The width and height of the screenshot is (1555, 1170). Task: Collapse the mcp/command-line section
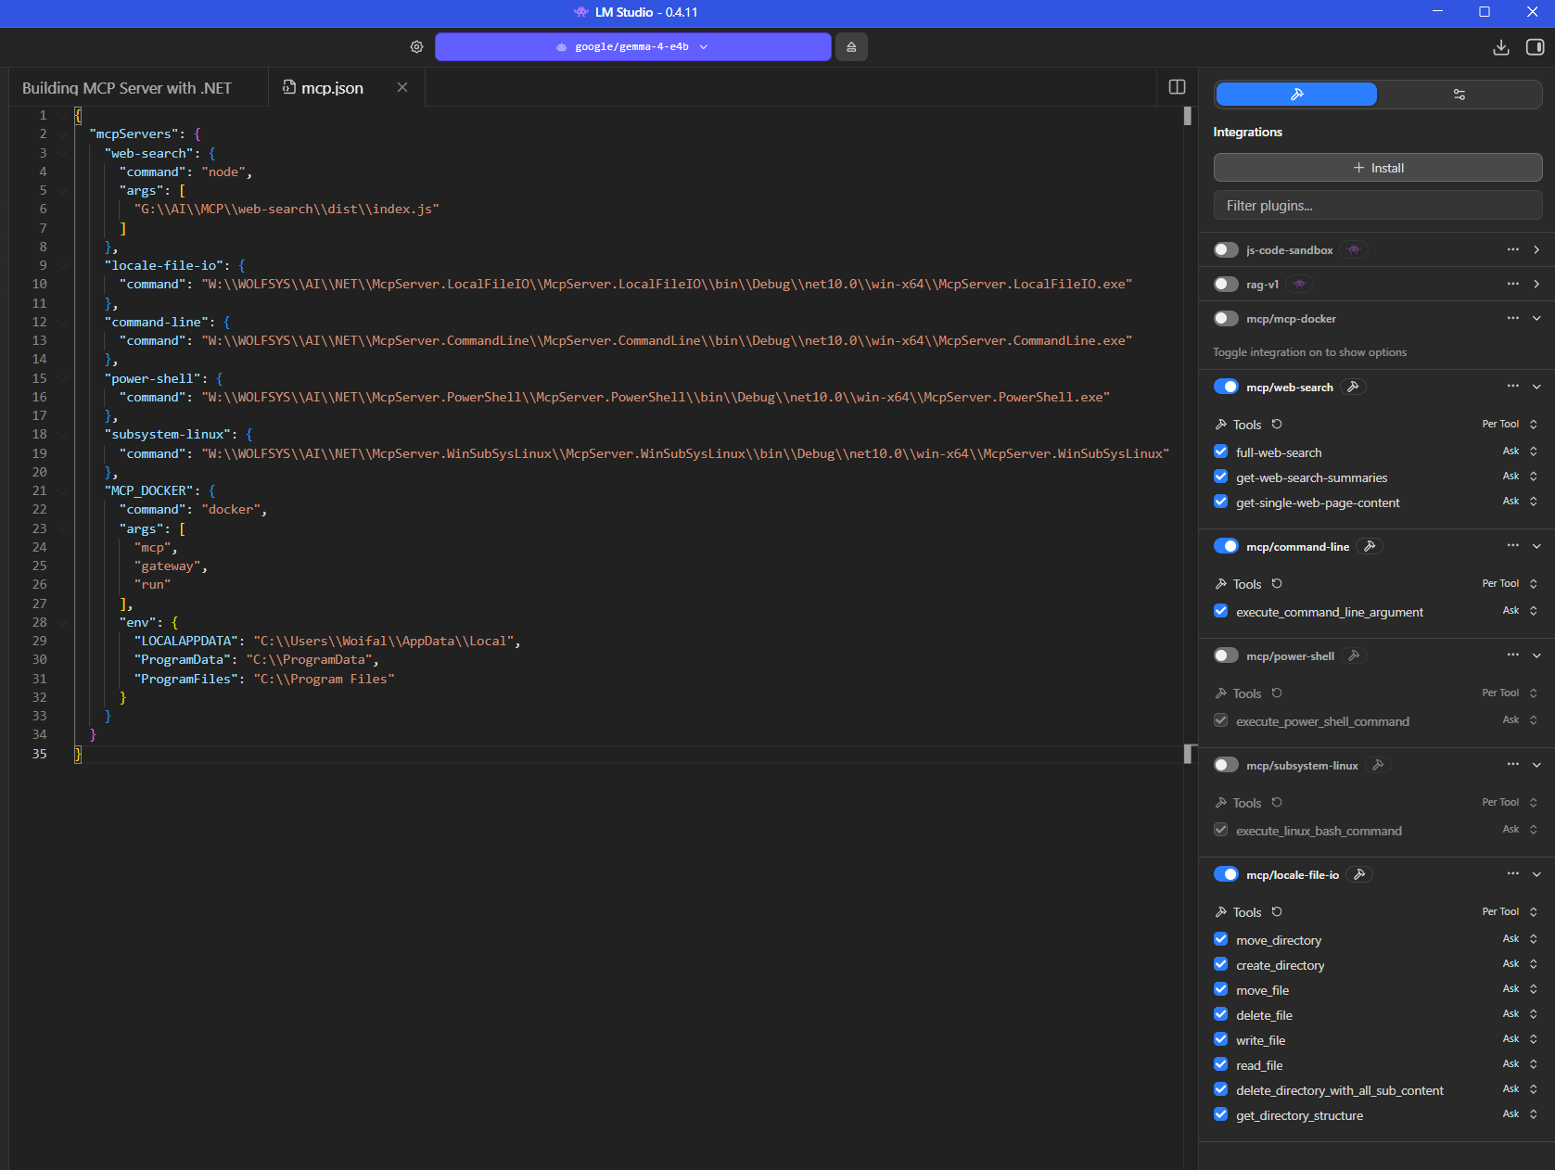pos(1536,546)
